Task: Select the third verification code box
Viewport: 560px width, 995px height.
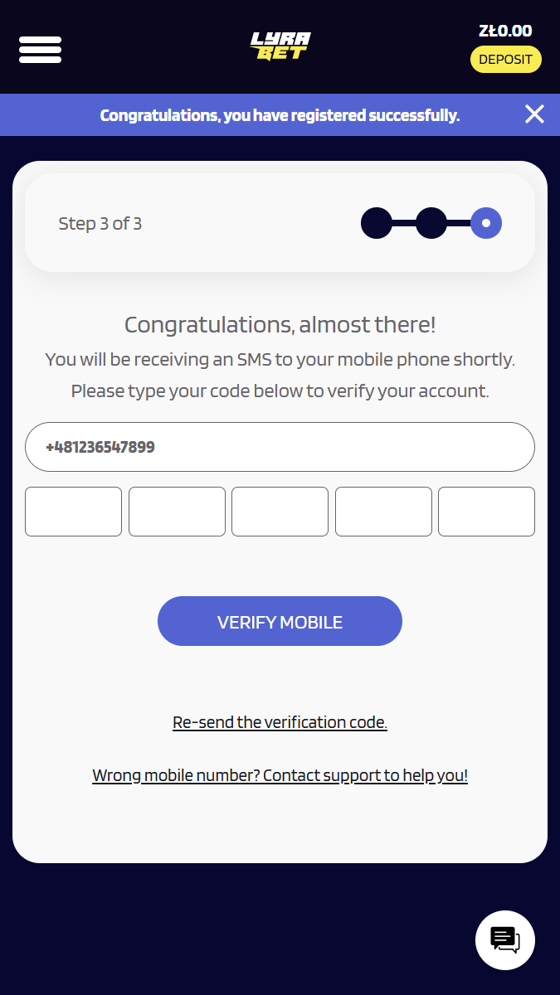Action: [x=280, y=512]
